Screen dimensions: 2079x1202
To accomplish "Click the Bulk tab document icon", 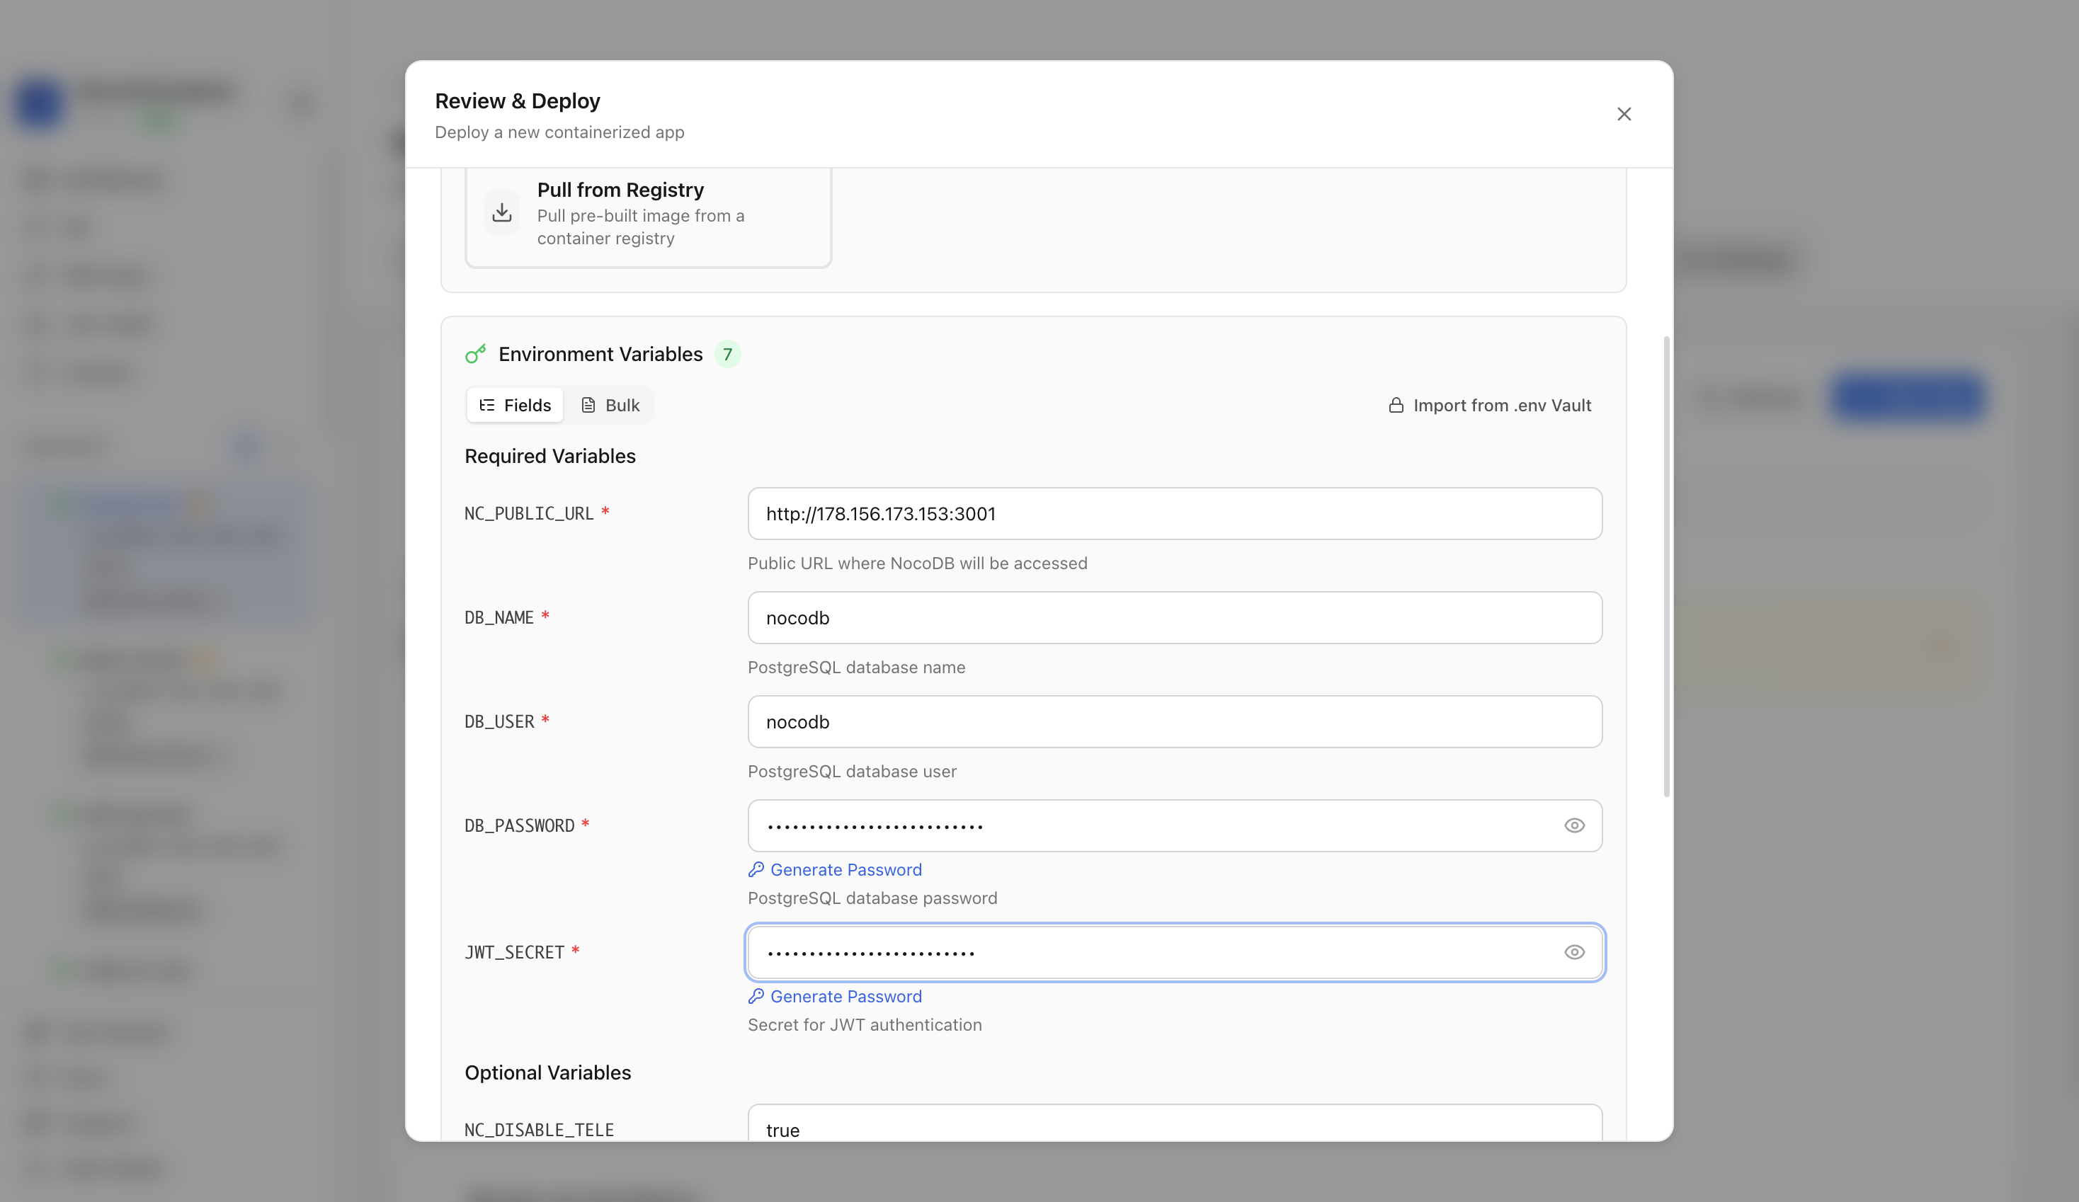I will [588, 405].
